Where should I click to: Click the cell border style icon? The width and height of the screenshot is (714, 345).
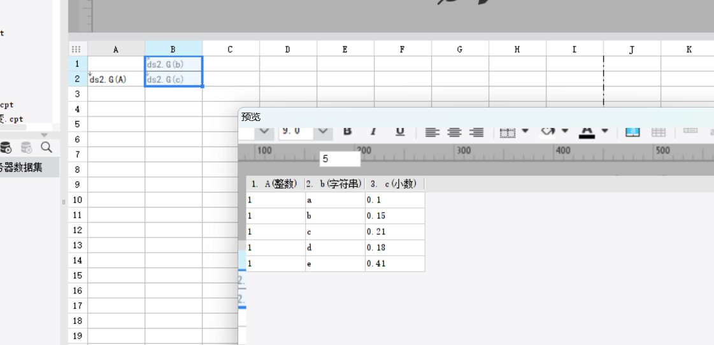click(508, 132)
